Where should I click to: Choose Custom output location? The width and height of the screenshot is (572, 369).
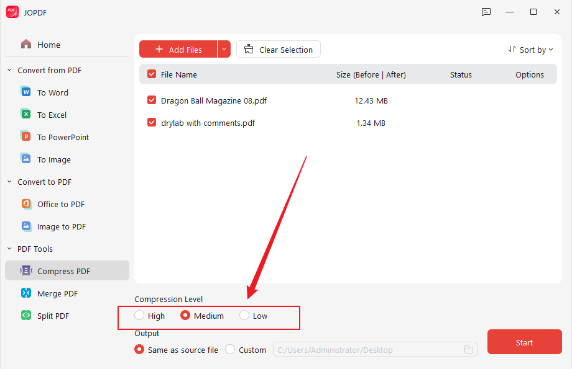(x=229, y=349)
